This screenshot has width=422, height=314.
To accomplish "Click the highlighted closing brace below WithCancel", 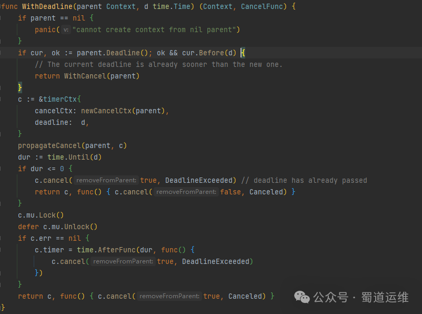I will [20, 87].
